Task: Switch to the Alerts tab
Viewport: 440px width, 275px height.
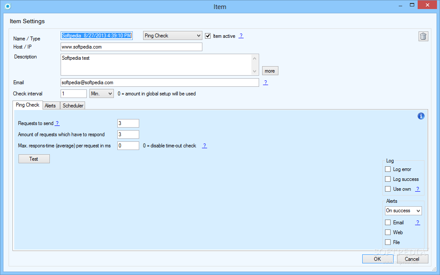Action: point(50,106)
